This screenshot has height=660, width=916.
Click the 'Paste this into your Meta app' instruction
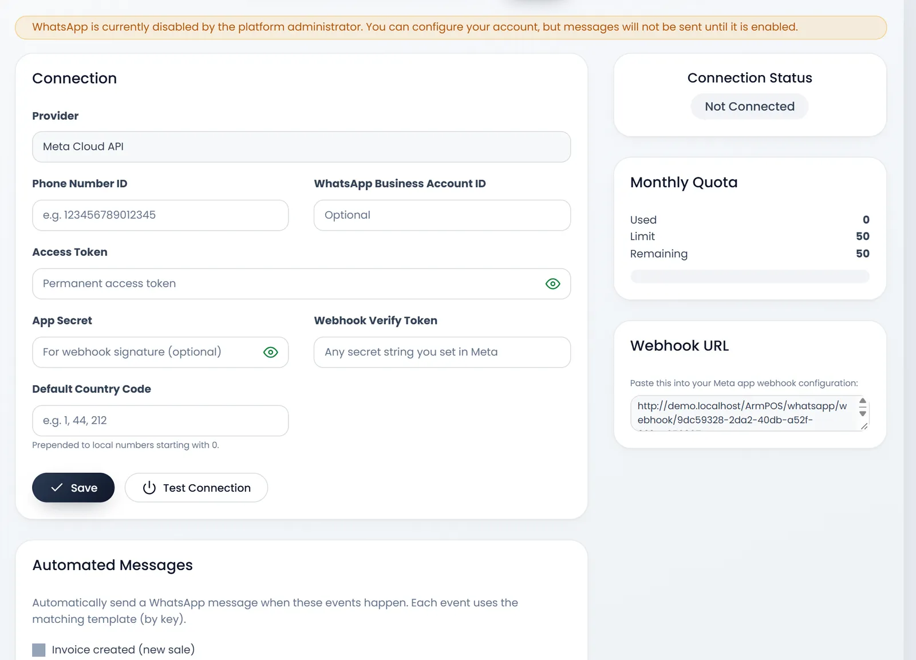pos(744,383)
